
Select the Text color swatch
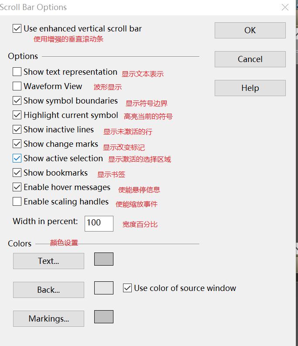pos(104,259)
